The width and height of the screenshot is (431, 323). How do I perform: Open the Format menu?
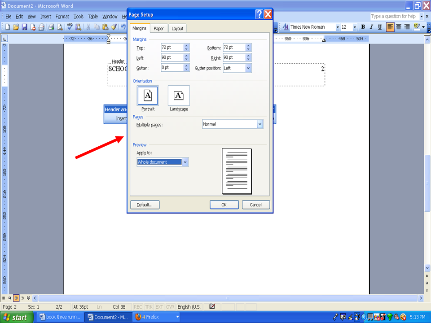[62, 17]
